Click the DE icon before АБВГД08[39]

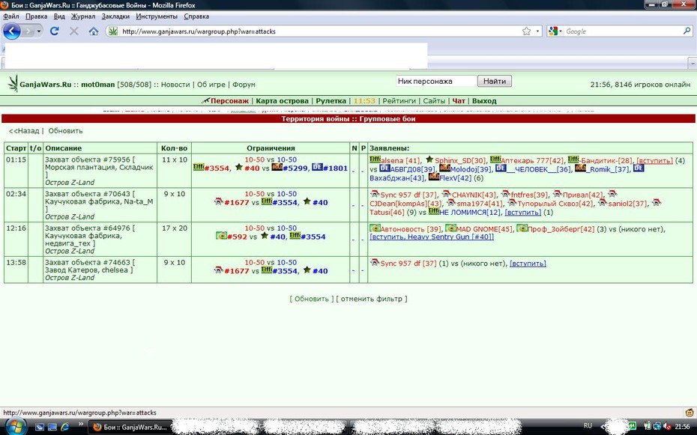[x=384, y=168]
